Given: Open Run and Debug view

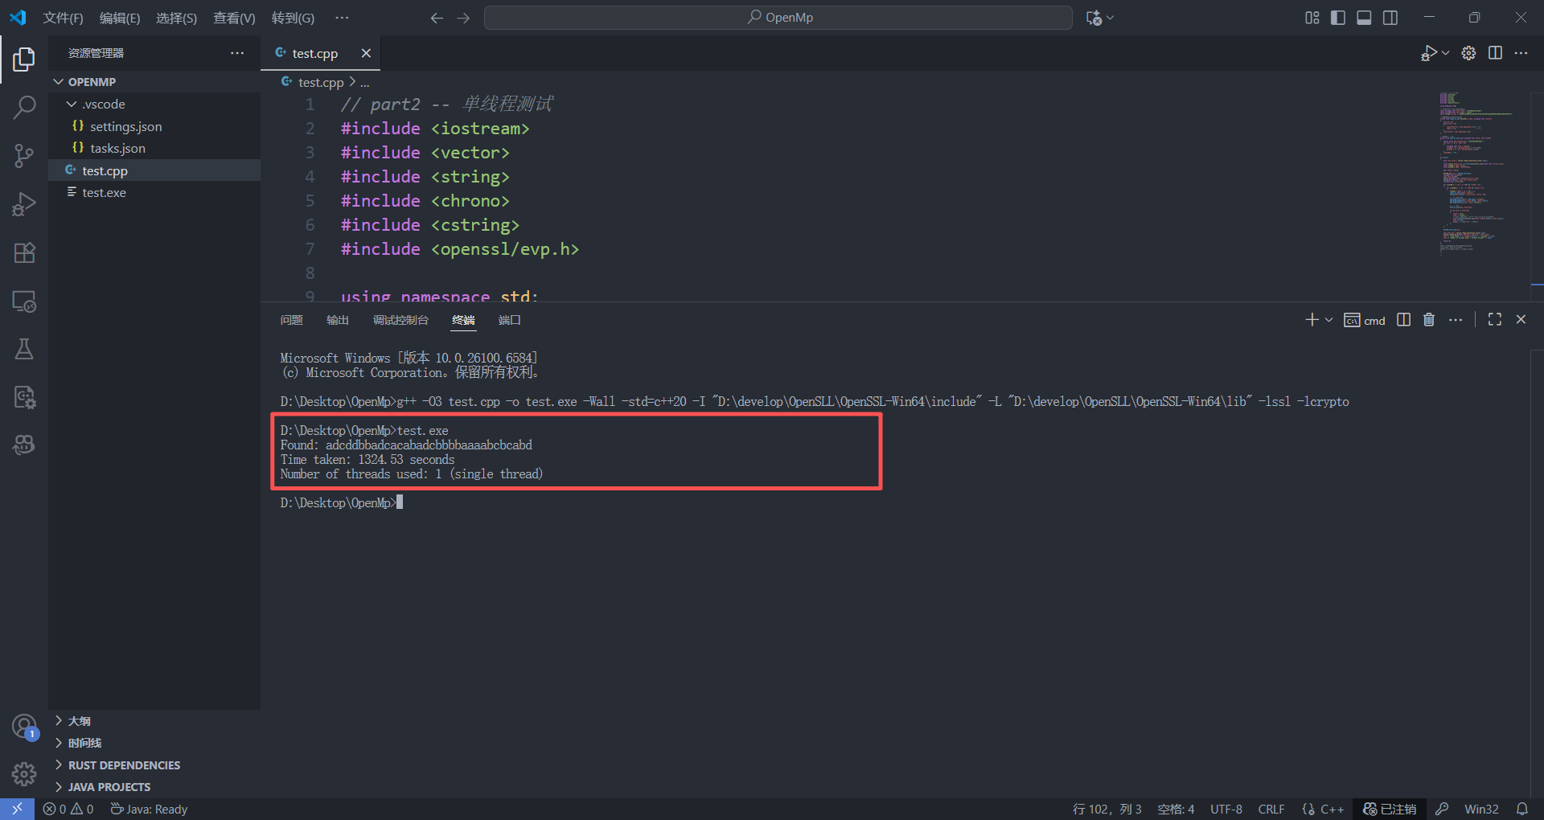Looking at the screenshot, I should [x=24, y=204].
